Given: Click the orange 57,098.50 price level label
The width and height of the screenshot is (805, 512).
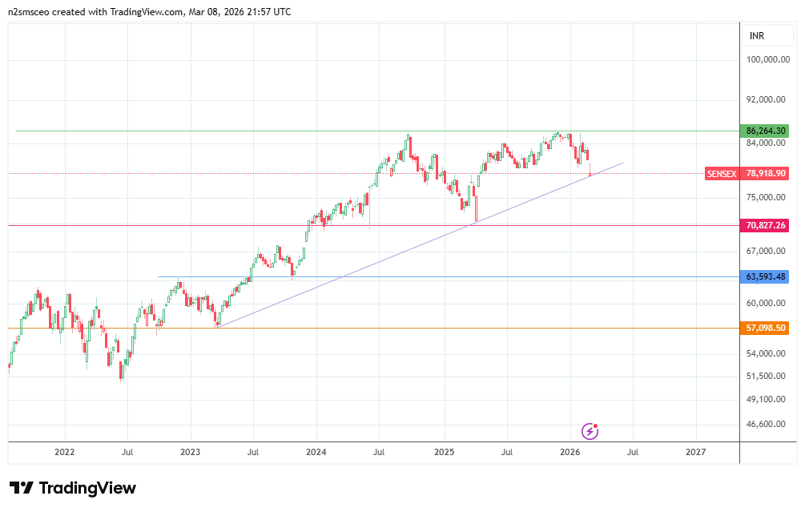Looking at the screenshot, I should [766, 328].
